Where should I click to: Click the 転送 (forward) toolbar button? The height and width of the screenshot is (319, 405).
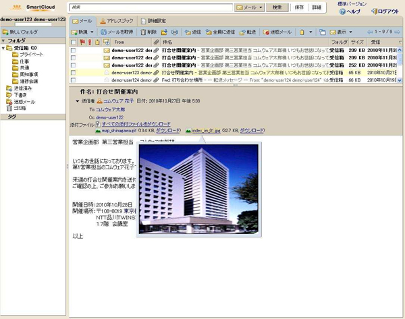[248, 32]
